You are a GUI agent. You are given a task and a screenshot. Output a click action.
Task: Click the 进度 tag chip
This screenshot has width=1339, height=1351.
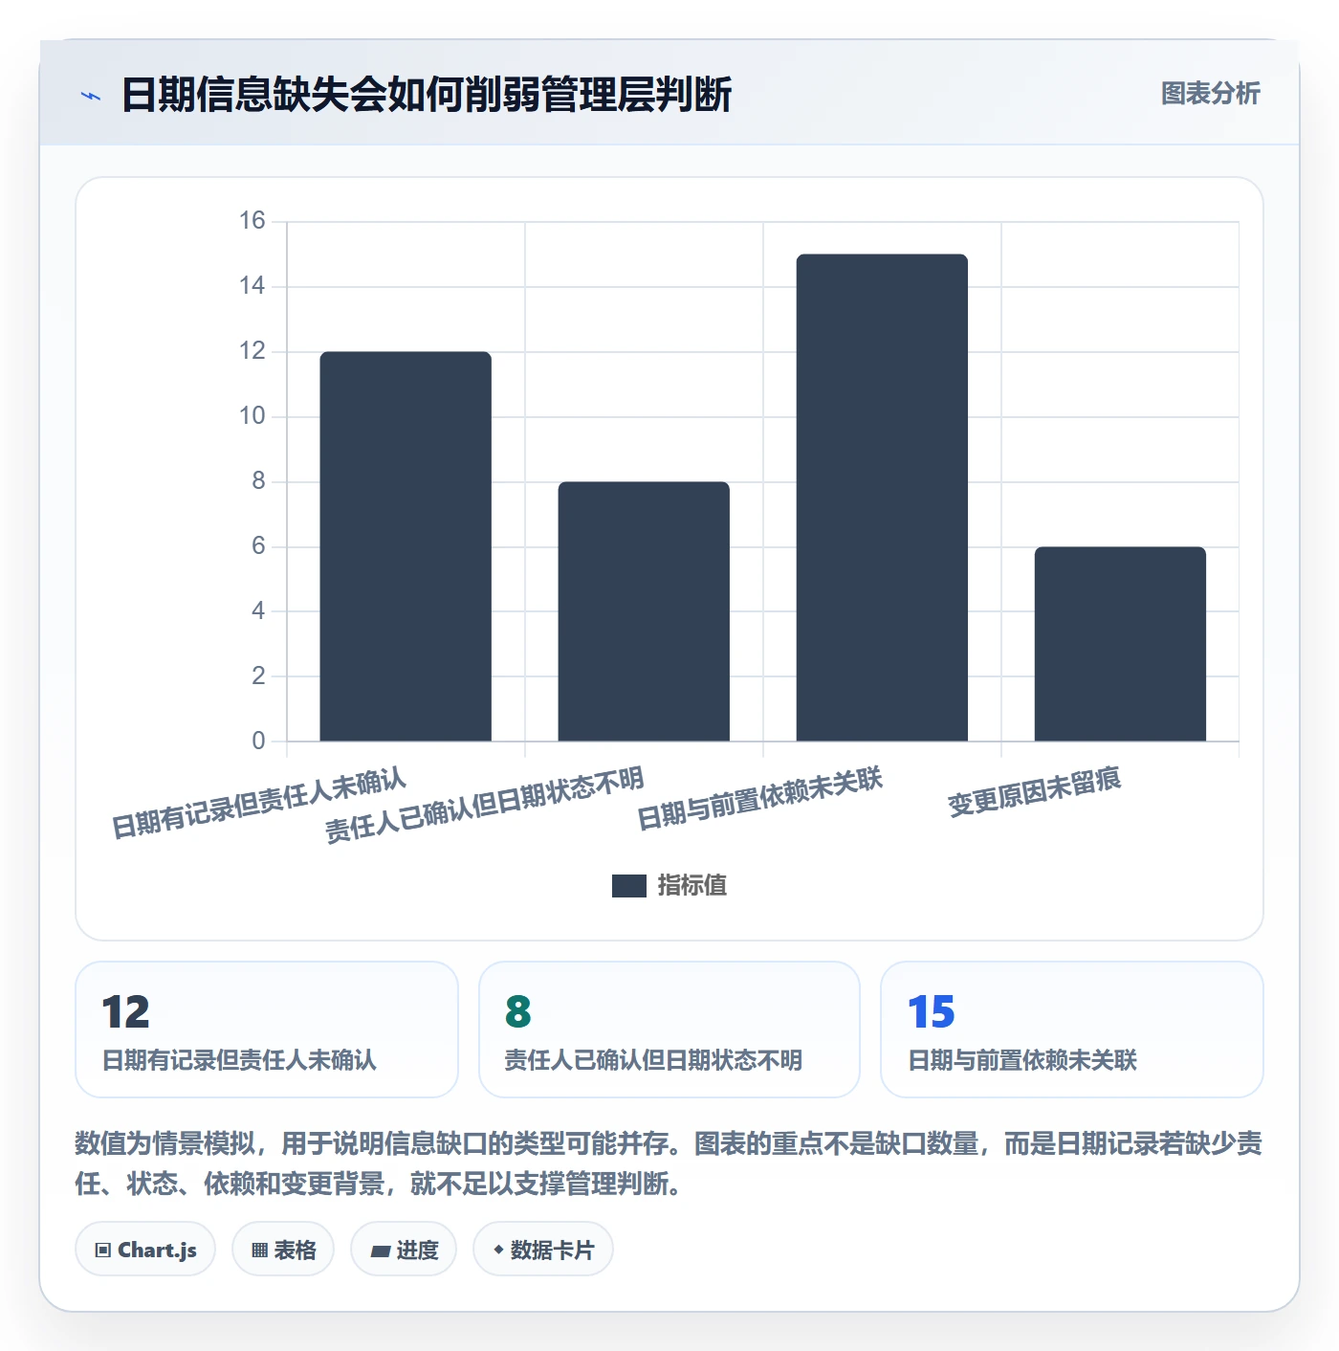(x=404, y=1250)
